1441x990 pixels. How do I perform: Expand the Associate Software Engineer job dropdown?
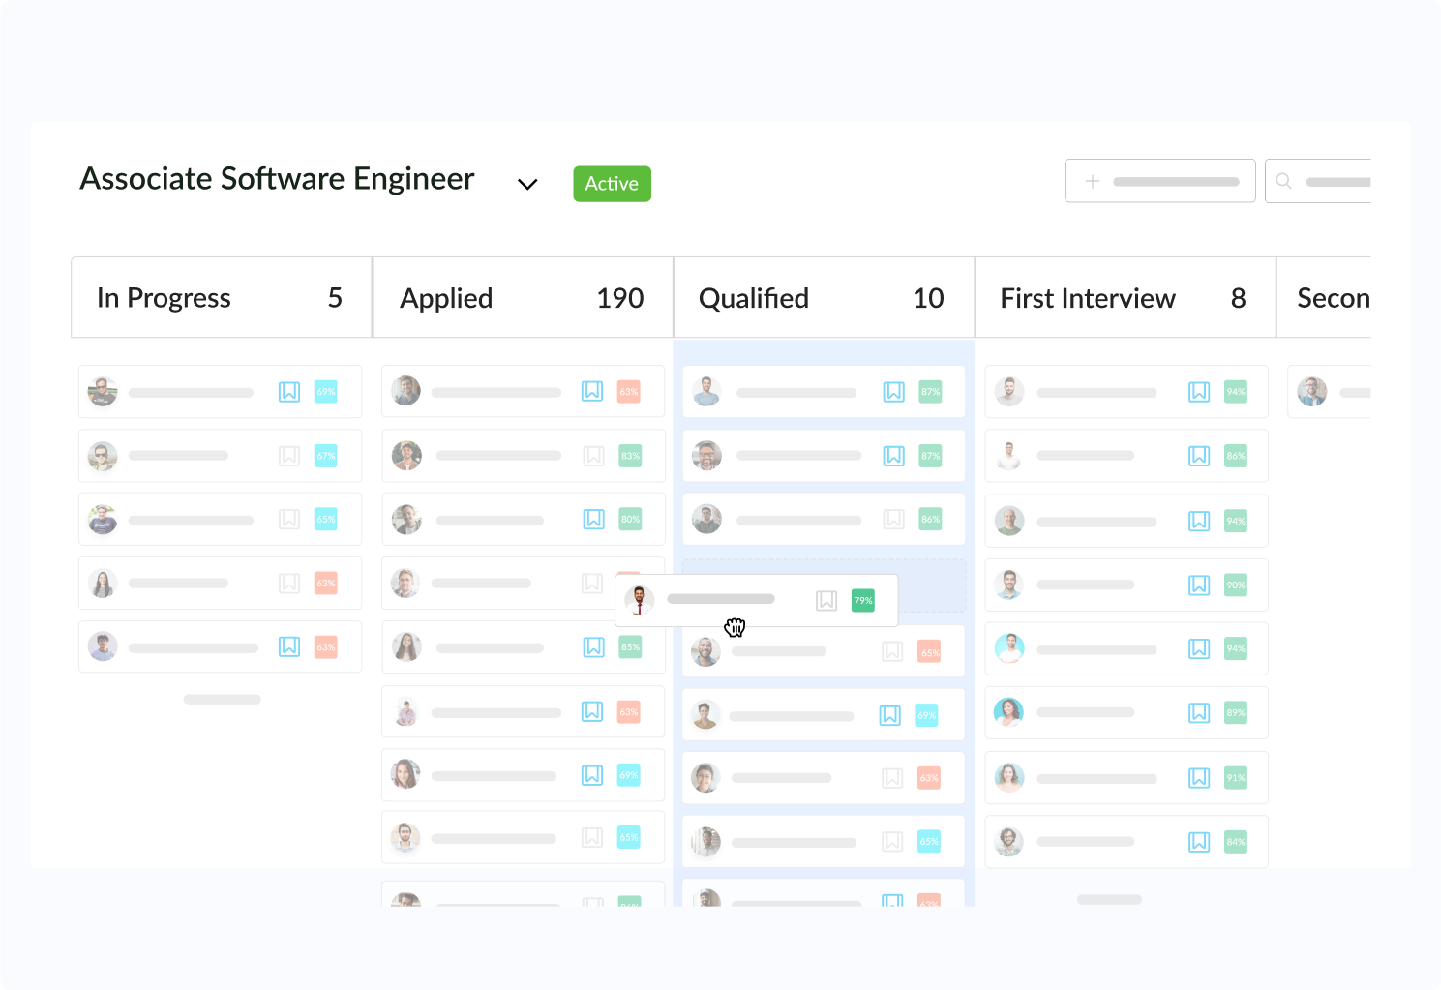point(527,184)
